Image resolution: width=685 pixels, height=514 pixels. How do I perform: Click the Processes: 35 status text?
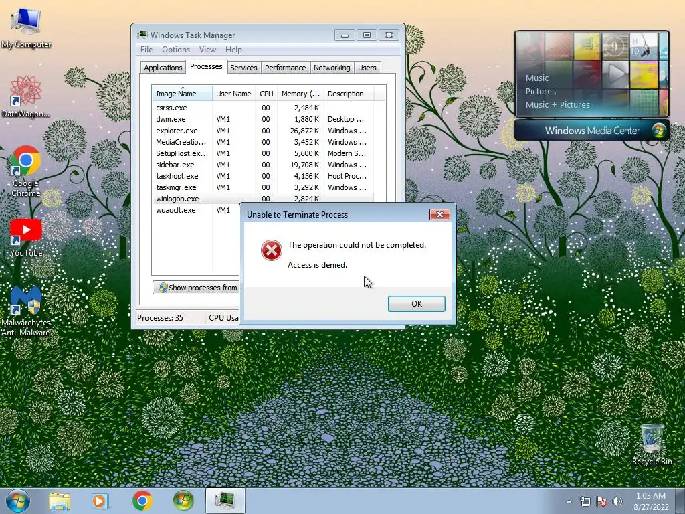(160, 318)
